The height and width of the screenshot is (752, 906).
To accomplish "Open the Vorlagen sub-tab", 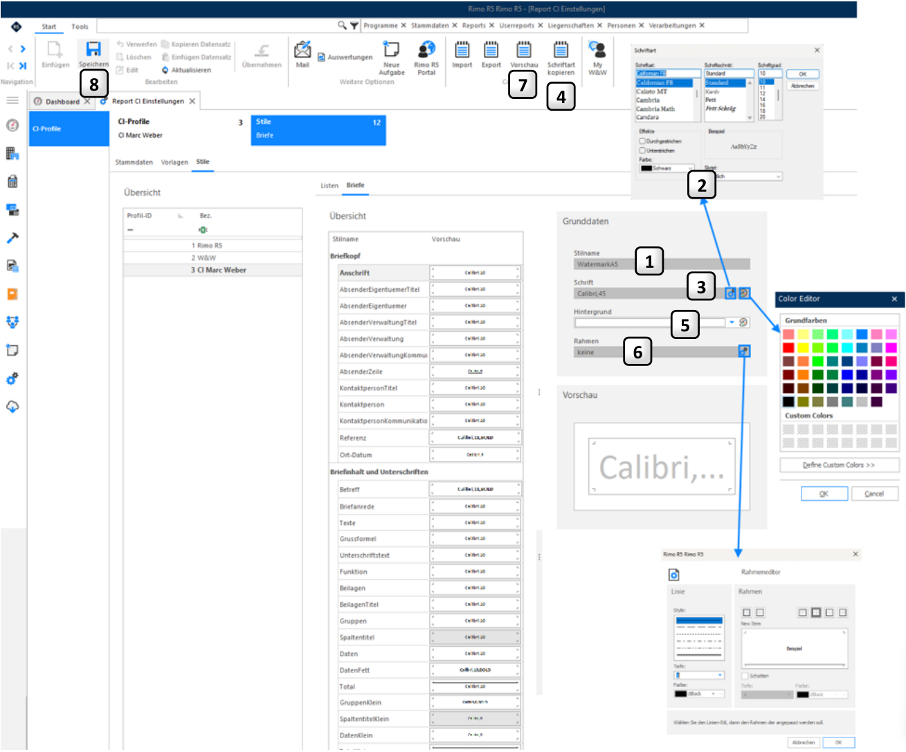I will coord(174,162).
